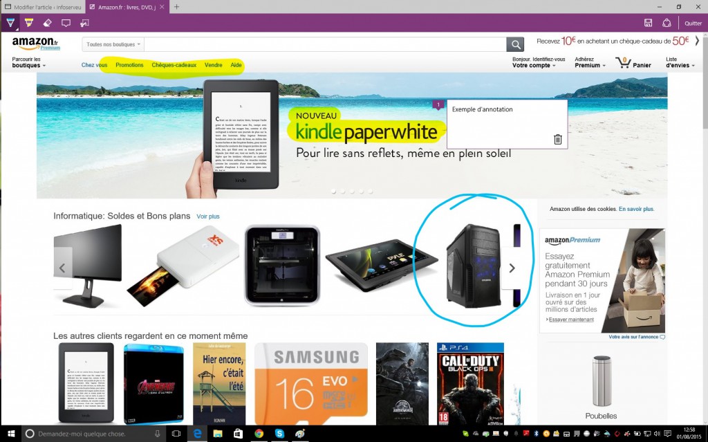Launch Chrome from the taskbar
Screen dimensions: 708x442
[x=259, y=434]
